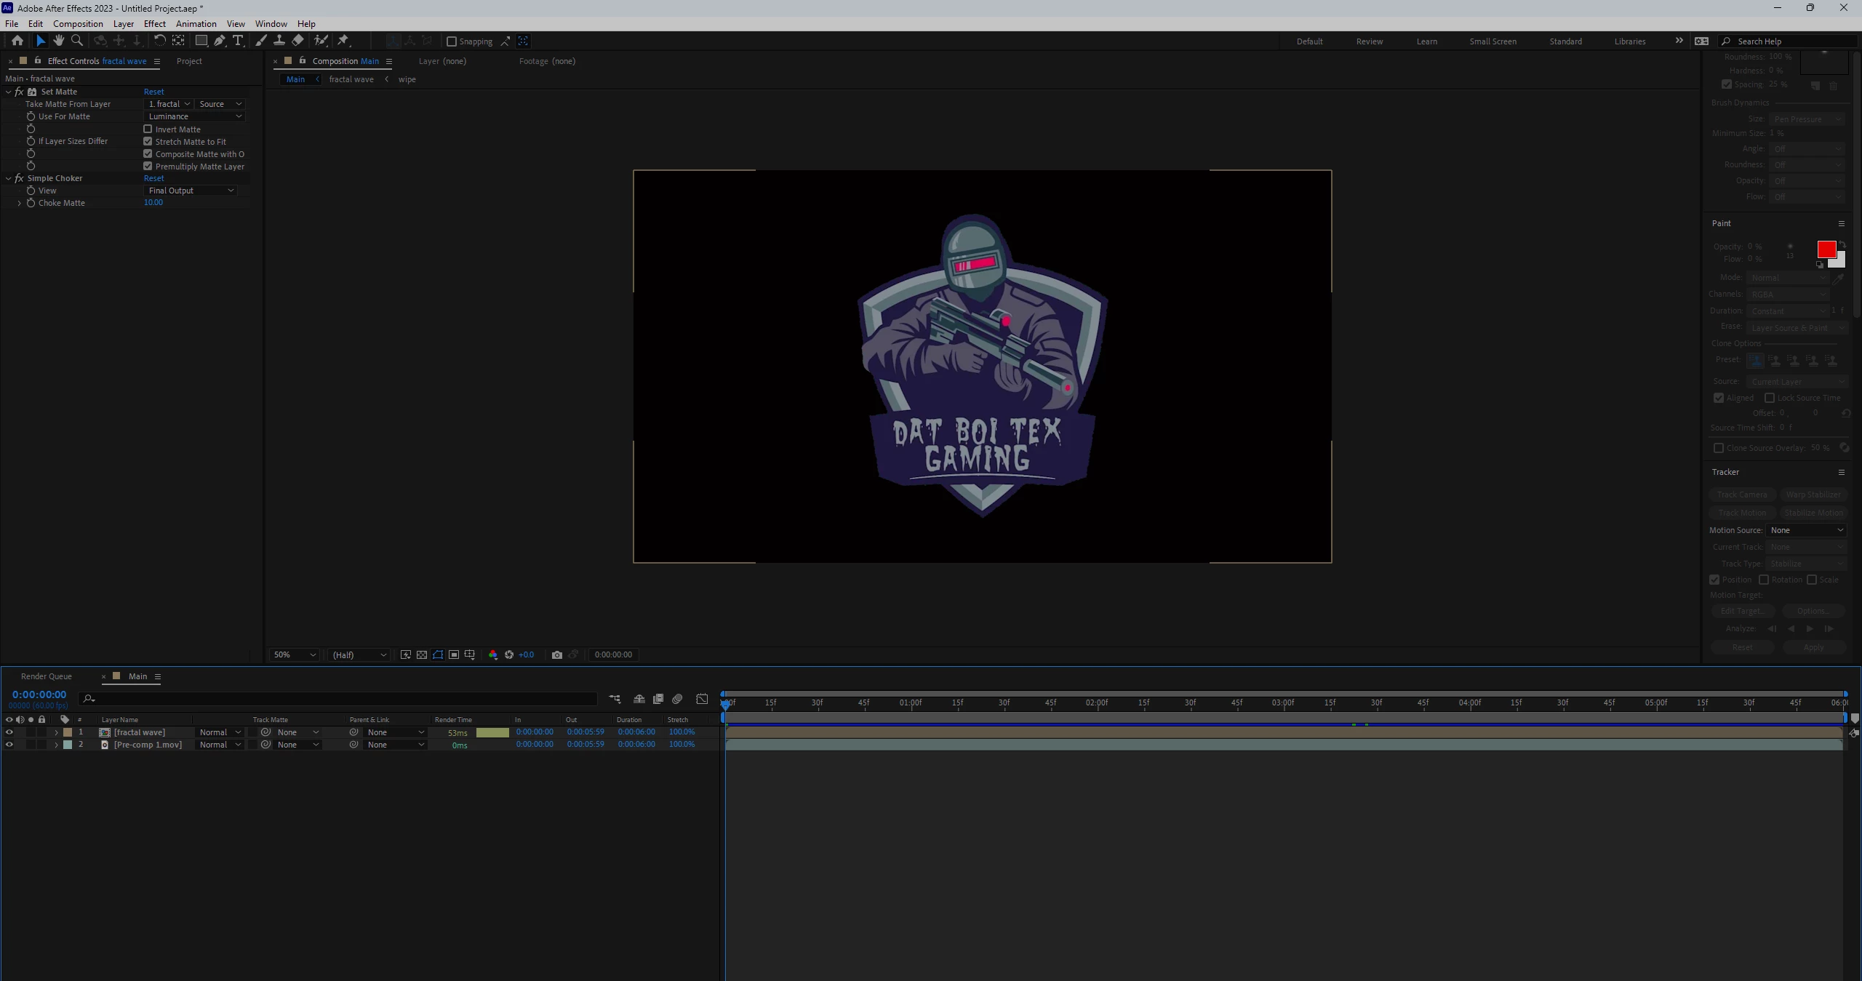Viewport: 1862px width, 981px height.
Task: Select the Eraser tool
Action: [298, 41]
